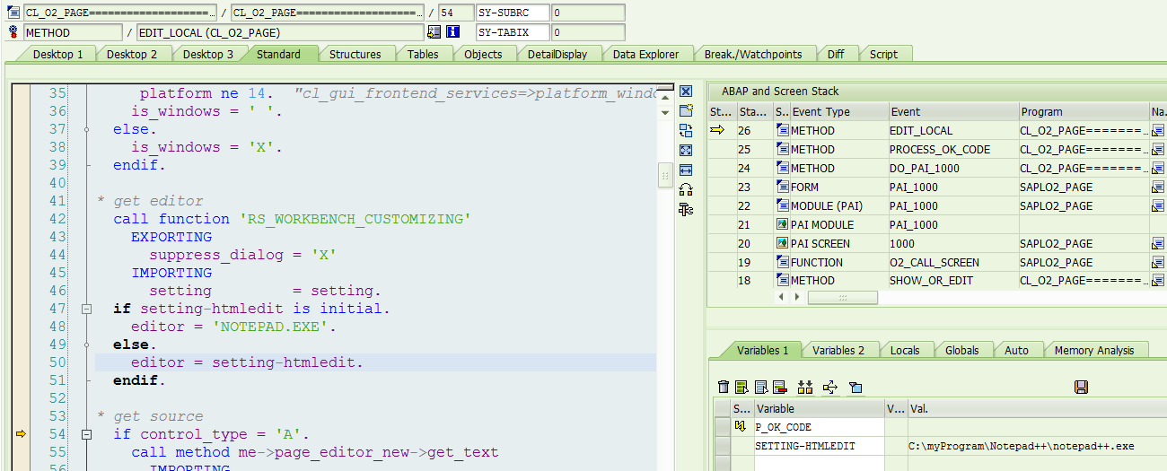Open the tool-specific options icon
Image resolution: width=1167 pixels, height=471 pixels.
(686, 209)
